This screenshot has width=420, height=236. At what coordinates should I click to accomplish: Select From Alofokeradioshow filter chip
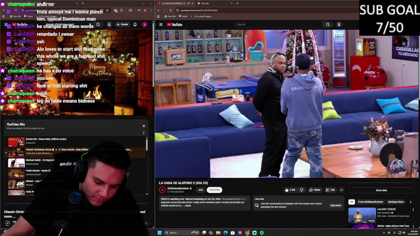pos(370,202)
